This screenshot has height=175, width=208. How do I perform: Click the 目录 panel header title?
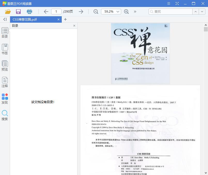[x=15, y=26]
